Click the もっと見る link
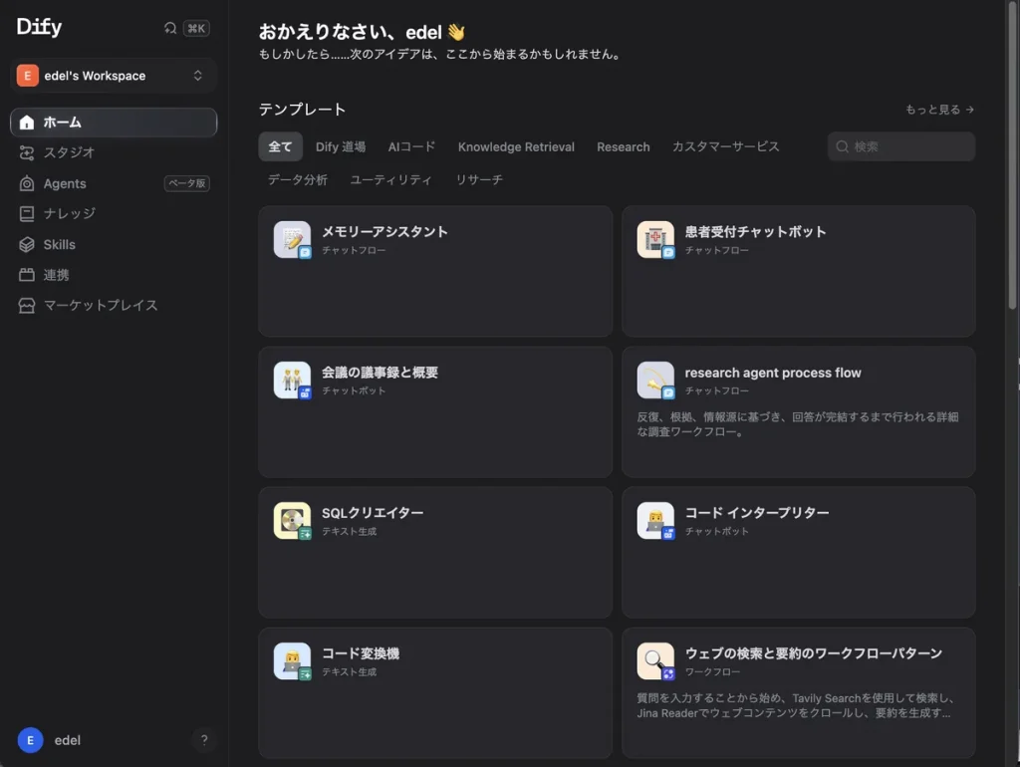Image resolution: width=1020 pixels, height=767 pixels. click(939, 110)
